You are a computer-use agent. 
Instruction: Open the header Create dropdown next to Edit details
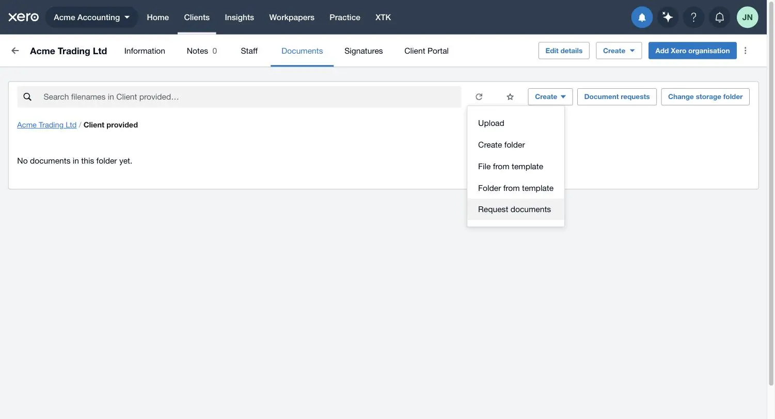tap(619, 51)
